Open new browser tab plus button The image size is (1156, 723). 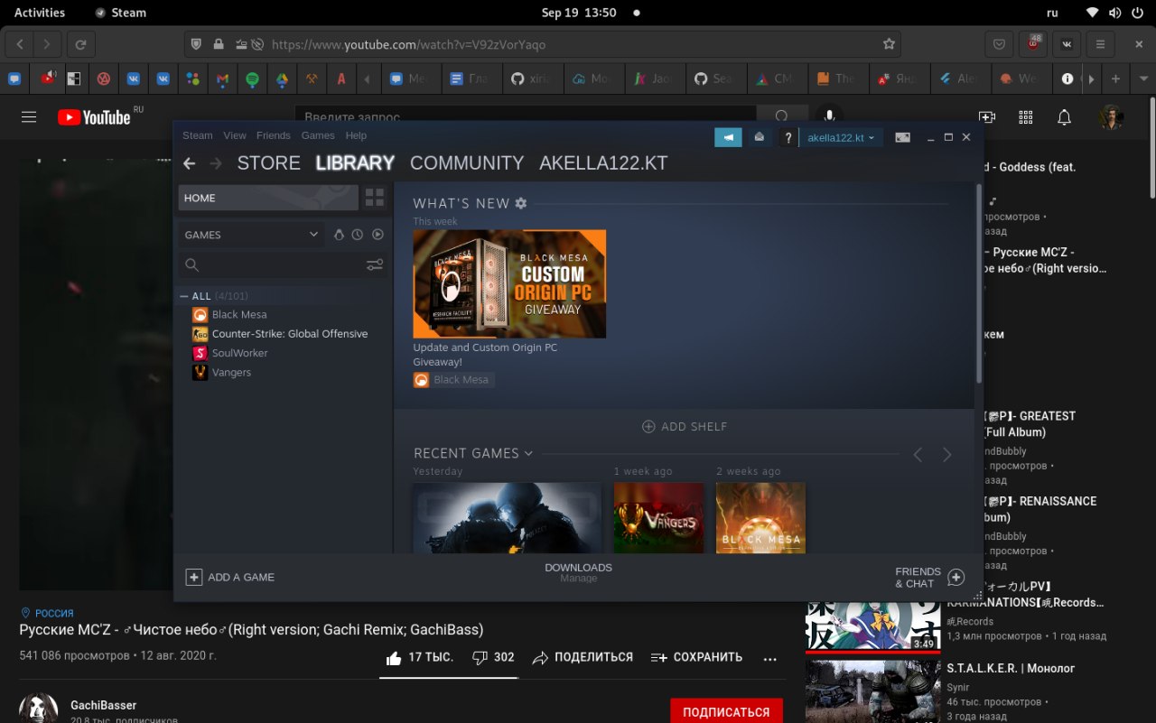1116,79
